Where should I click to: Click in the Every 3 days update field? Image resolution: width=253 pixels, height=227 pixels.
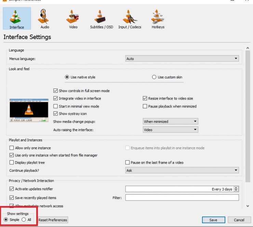[182, 189]
